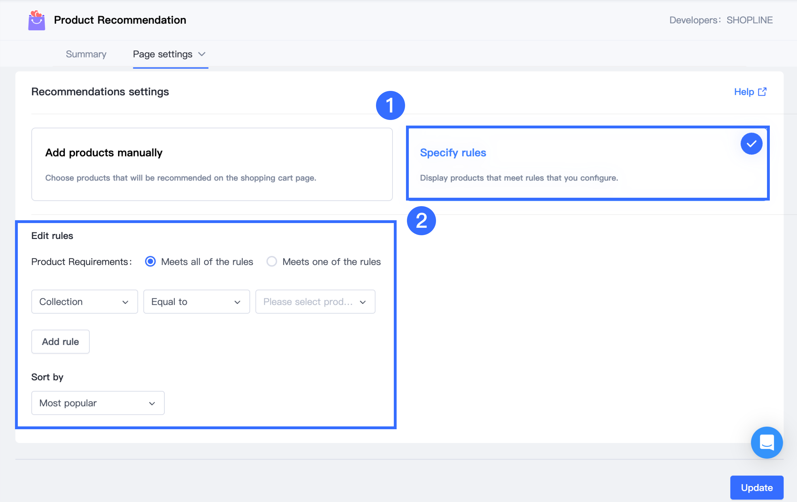Click the Product Recommendation title
Image resolution: width=797 pixels, height=502 pixels.
120,20
